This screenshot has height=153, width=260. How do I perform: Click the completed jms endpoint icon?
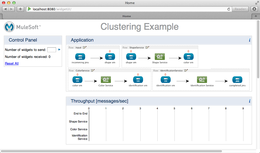[x=237, y=80]
